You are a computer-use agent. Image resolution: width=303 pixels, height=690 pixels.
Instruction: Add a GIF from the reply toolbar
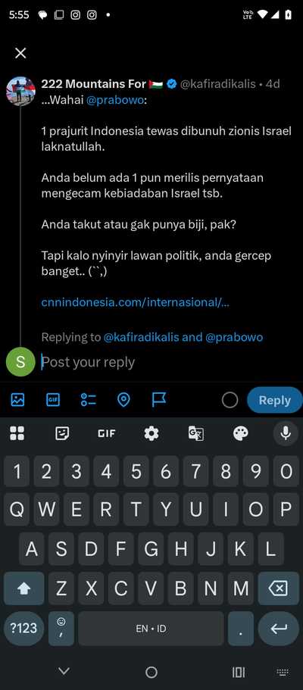click(53, 400)
